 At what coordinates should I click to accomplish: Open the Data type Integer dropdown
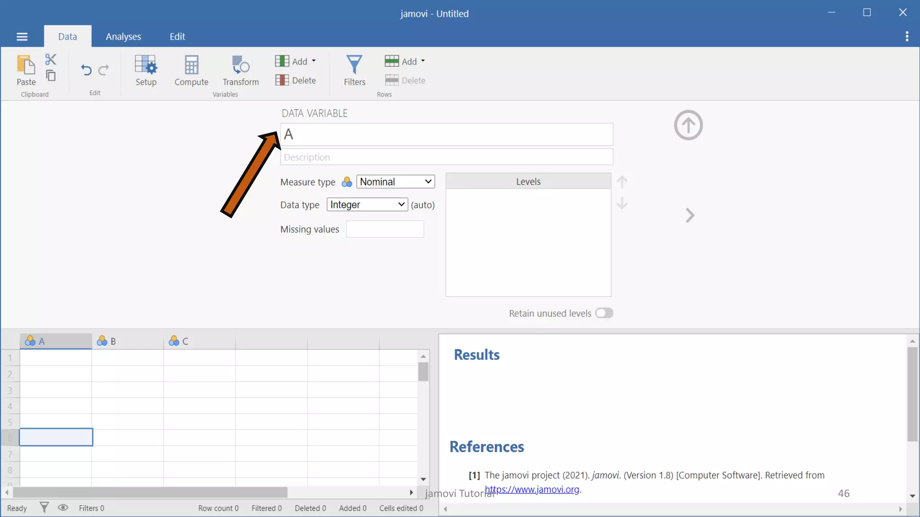(x=367, y=205)
